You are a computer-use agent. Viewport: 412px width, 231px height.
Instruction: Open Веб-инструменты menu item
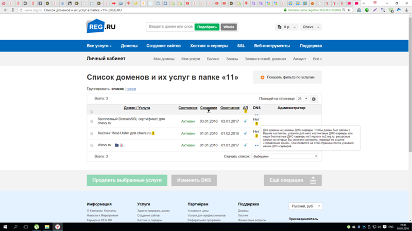pyautogui.click(x=272, y=46)
